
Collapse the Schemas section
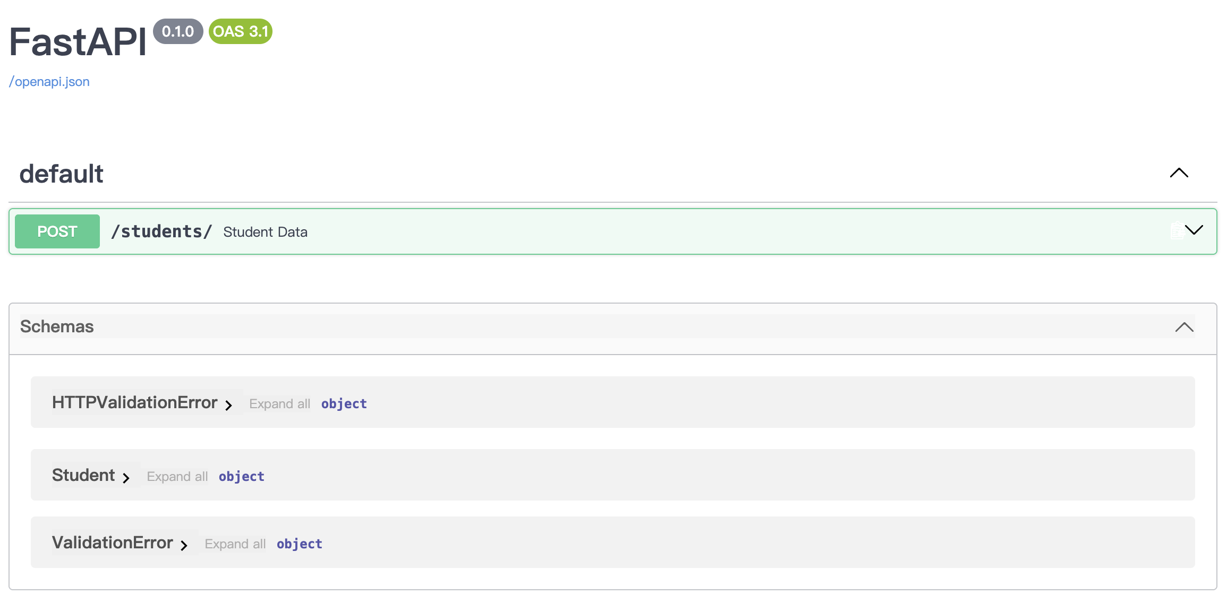[x=1184, y=327]
